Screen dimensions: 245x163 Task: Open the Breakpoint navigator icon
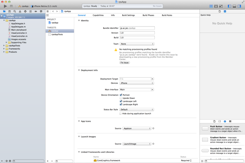point(36,11)
